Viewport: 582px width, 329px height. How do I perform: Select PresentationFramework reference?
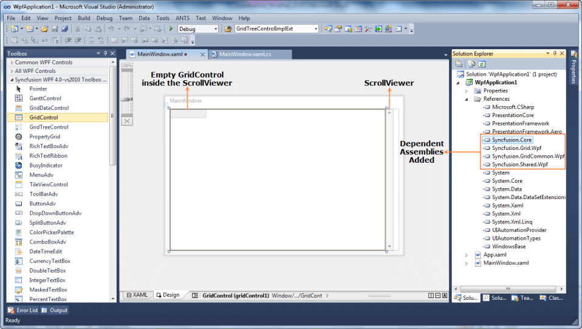click(x=521, y=123)
